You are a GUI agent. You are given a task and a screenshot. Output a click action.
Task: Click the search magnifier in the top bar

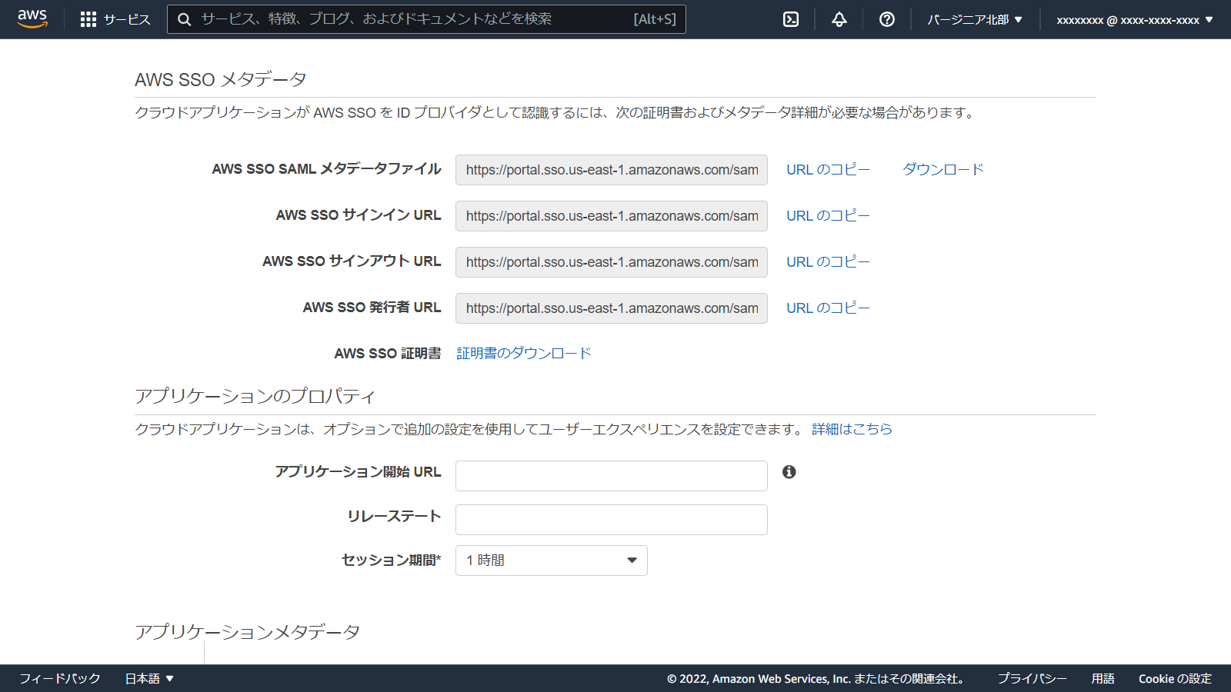click(x=185, y=18)
